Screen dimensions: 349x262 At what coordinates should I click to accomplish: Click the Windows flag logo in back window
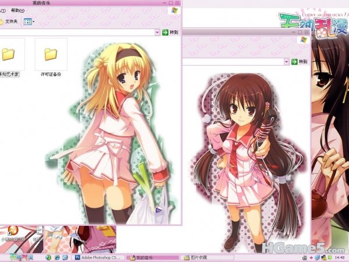(303, 39)
